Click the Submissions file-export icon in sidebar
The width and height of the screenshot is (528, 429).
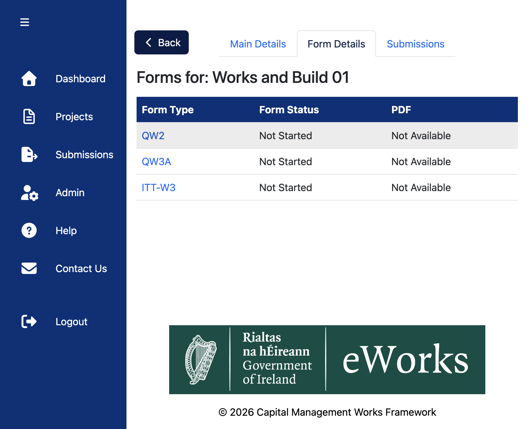[x=29, y=154]
